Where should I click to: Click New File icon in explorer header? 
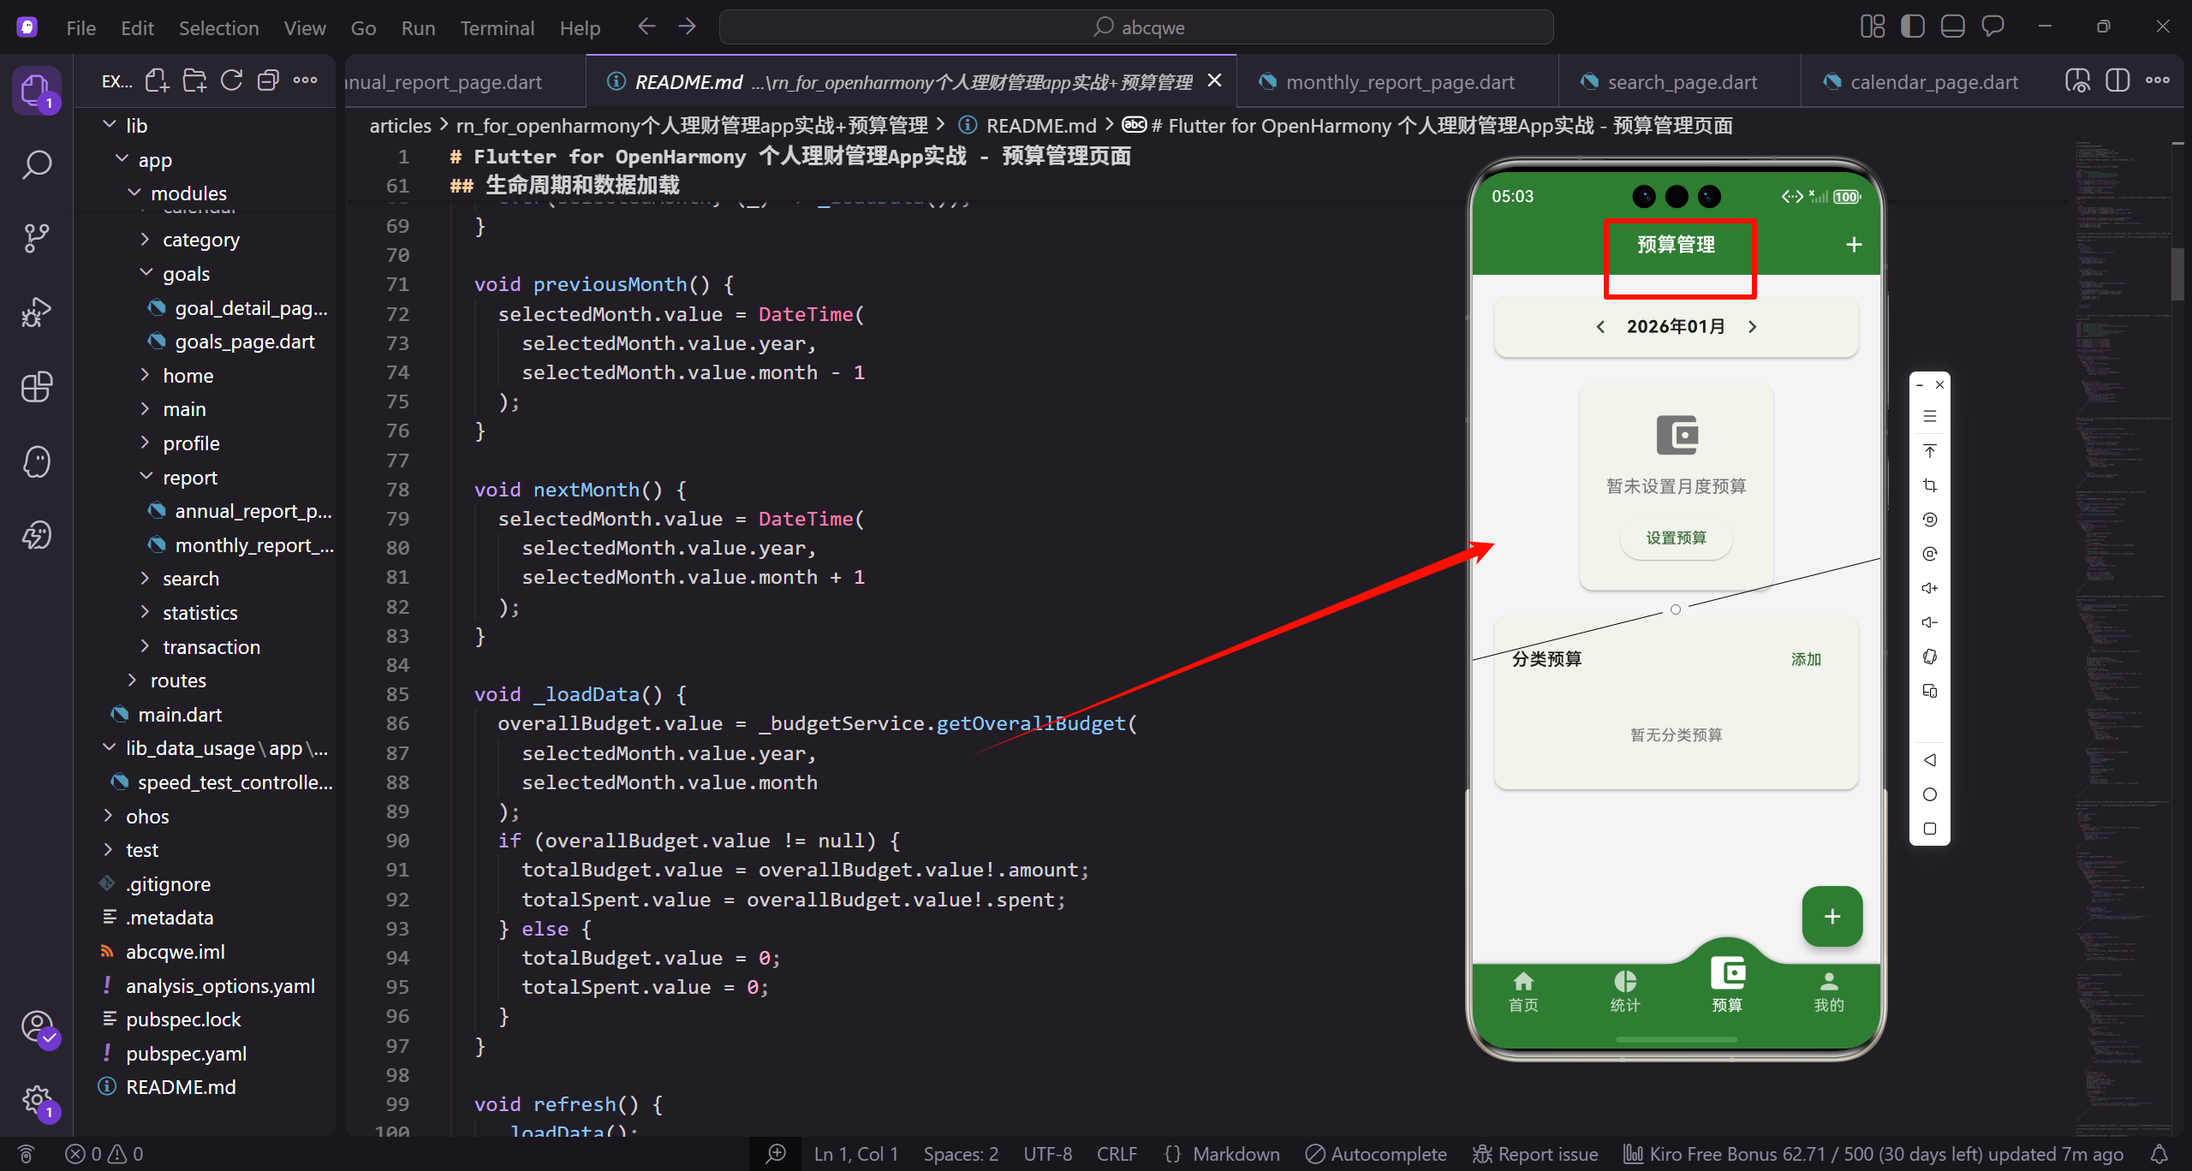point(157,81)
